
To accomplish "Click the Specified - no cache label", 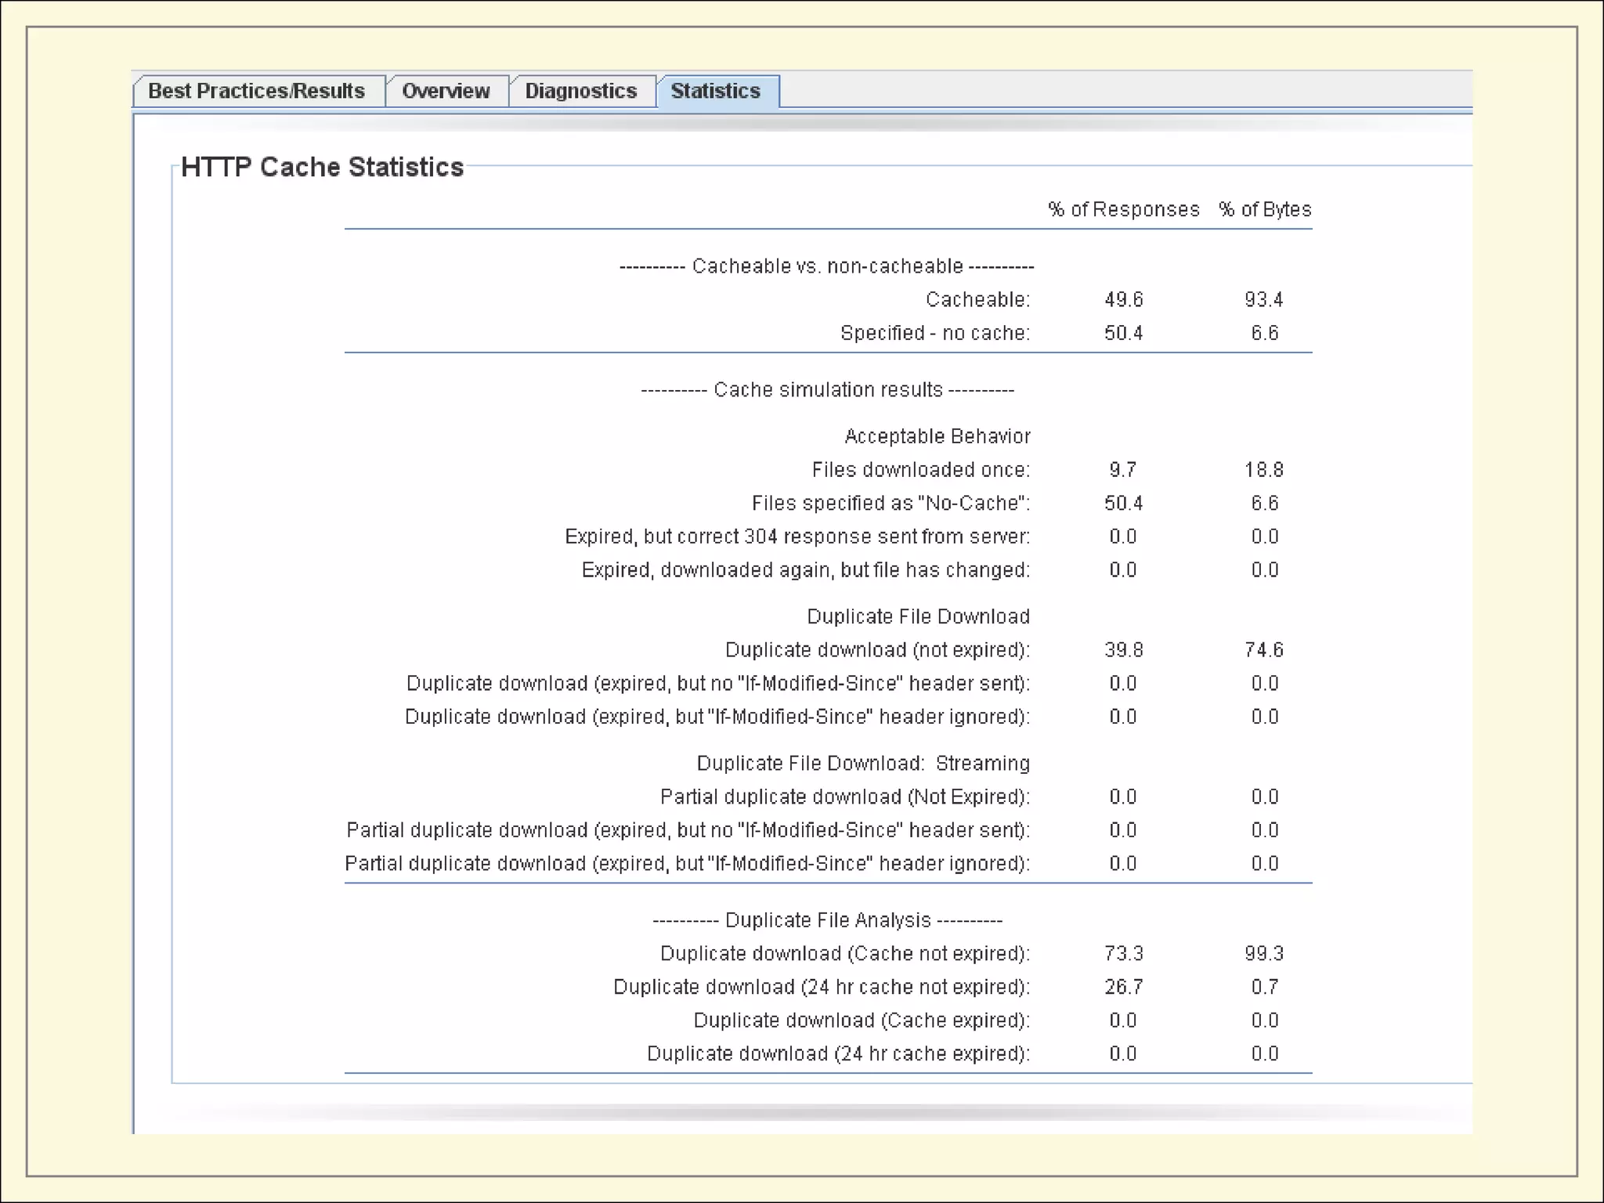I will point(934,333).
